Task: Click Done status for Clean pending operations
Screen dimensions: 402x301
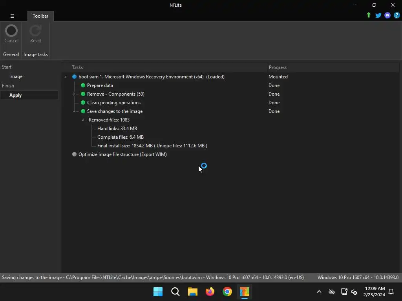Action: [274, 103]
